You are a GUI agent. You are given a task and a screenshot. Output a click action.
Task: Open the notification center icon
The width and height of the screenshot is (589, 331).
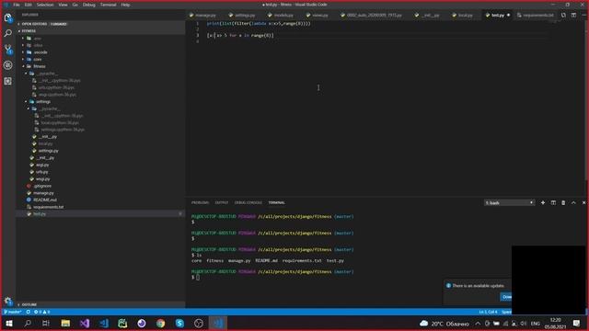pyautogui.click(x=577, y=323)
